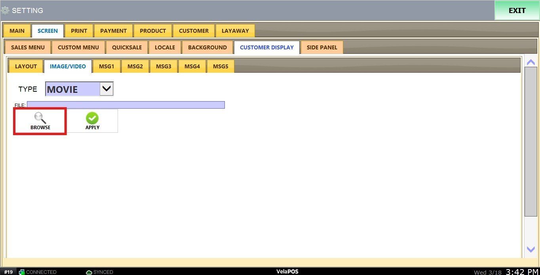Click the Connected status icon

click(x=22, y=272)
